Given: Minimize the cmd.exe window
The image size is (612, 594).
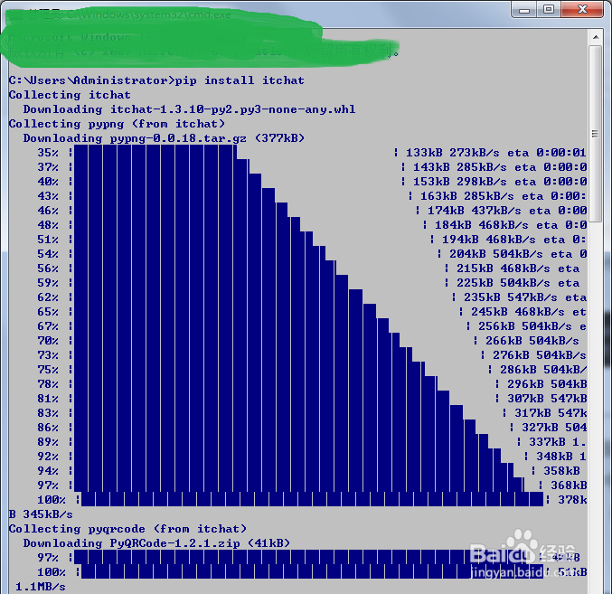Looking at the screenshot, I should click(523, 9).
